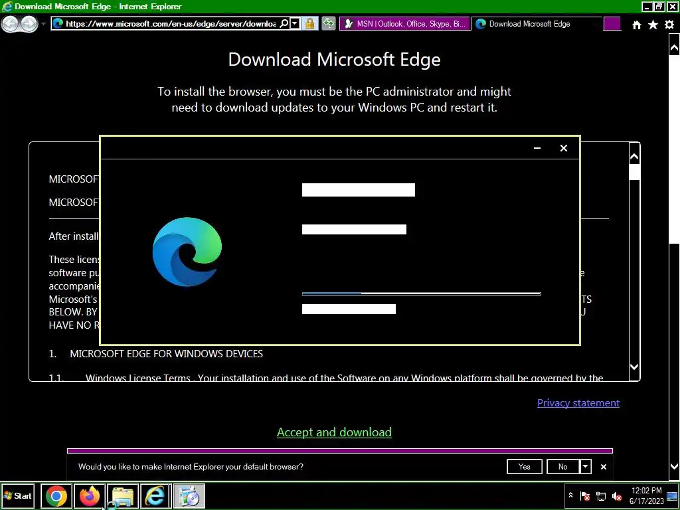The image size is (680, 510).
Task: Open the Tools gear icon
Action: point(669,25)
